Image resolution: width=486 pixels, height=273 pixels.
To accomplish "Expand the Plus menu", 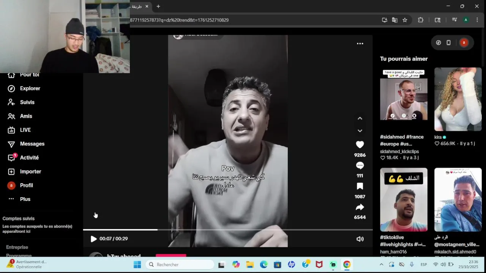I will pos(19,199).
